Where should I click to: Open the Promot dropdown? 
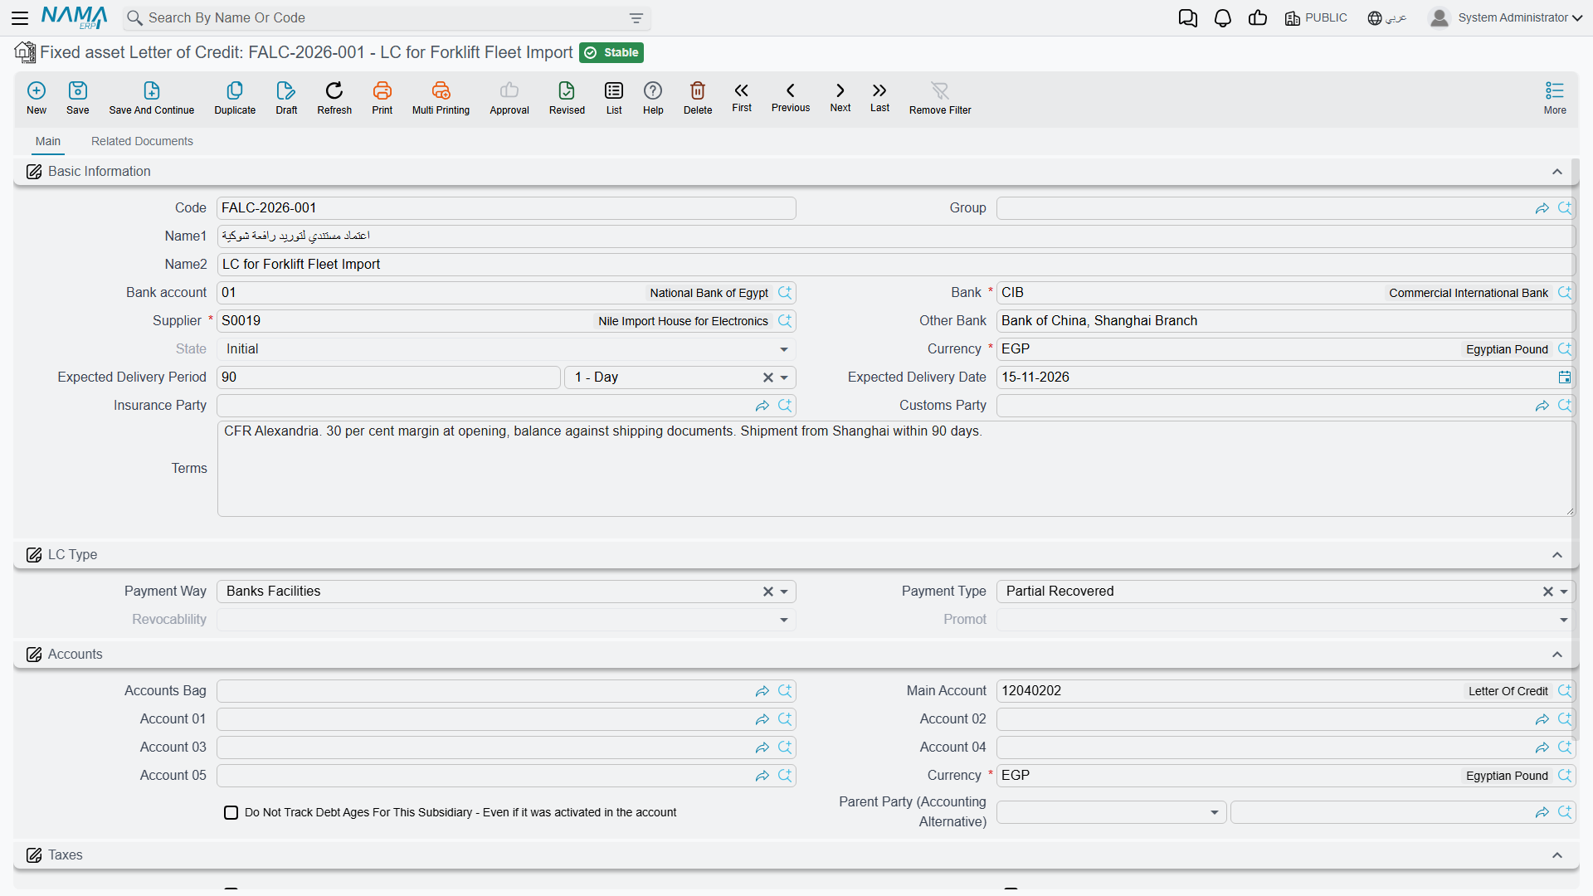pos(1564,620)
